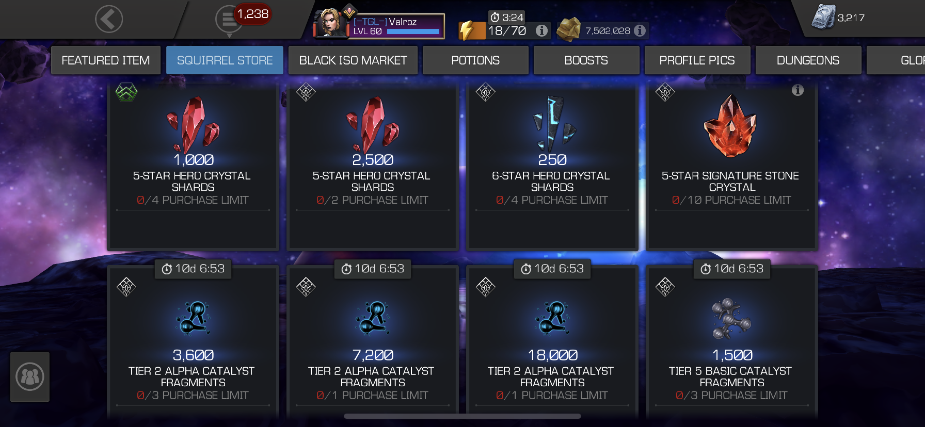Tap the units icon beside 3,217
This screenshot has width=925, height=427.
823,17
